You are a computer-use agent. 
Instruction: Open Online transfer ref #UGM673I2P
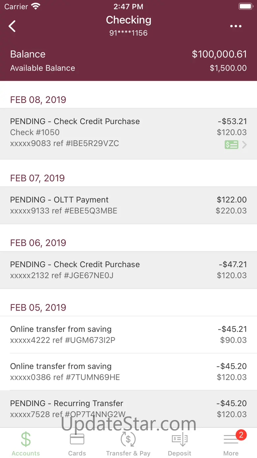point(128,335)
